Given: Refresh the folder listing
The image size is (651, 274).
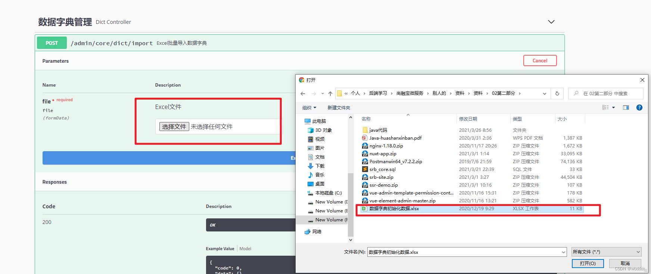Looking at the screenshot, I should tap(557, 94).
